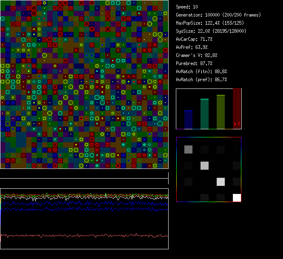Click the third diagonal cell in the matrix
283x259 pixels.
(x=221, y=181)
